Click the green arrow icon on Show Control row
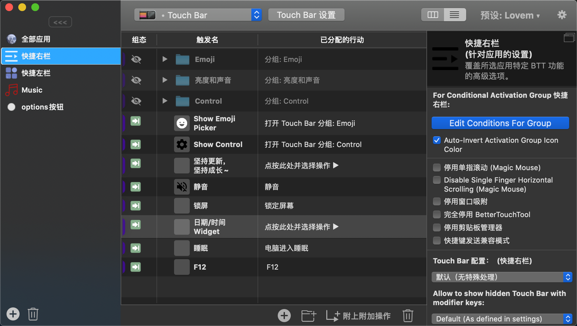The image size is (577, 326). point(136,144)
